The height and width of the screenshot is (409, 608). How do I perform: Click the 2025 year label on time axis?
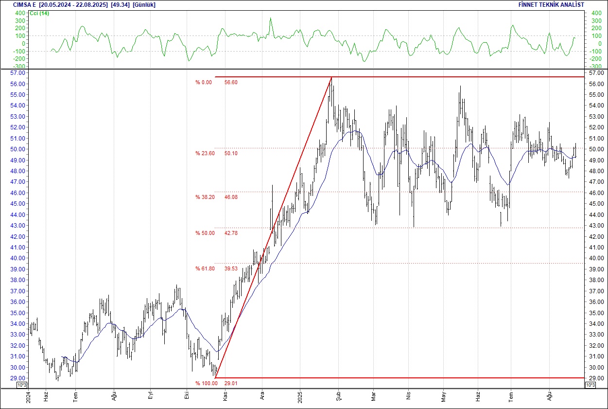click(x=300, y=397)
